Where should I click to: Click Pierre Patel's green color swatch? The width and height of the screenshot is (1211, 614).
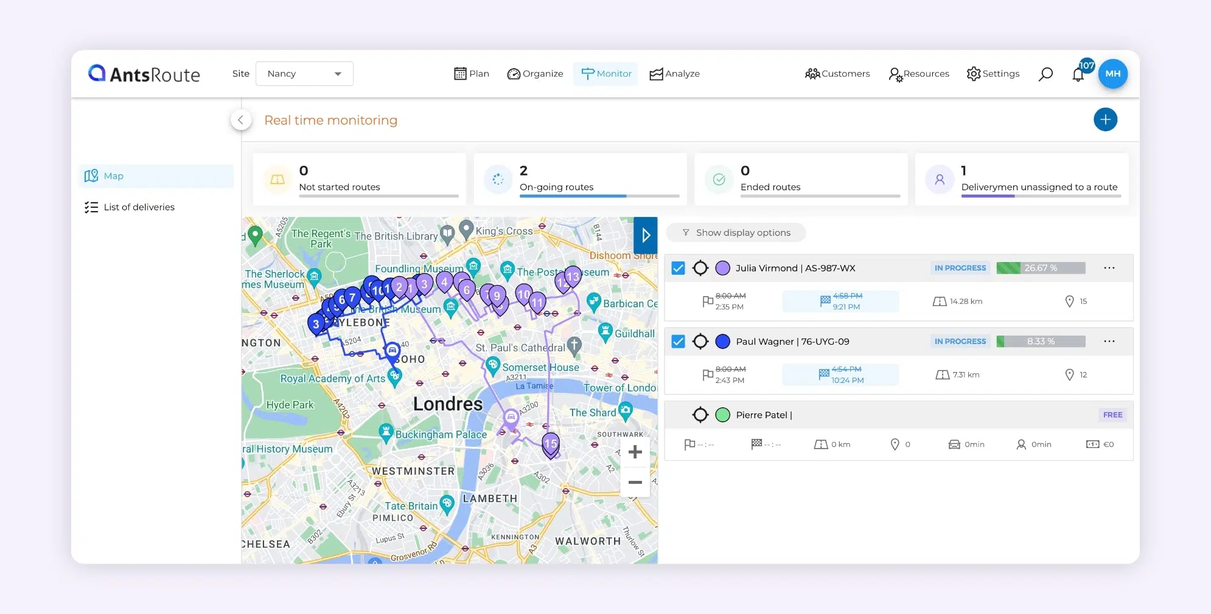(x=723, y=415)
